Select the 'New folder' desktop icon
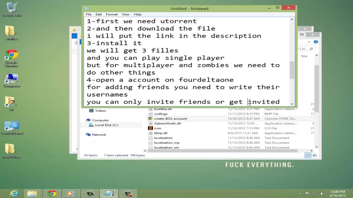This screenshot has width=353, height=198. click(x=12, y=151)
